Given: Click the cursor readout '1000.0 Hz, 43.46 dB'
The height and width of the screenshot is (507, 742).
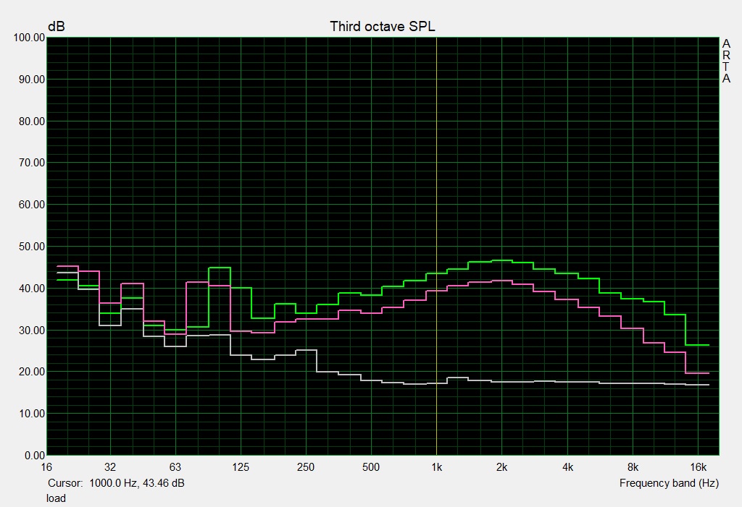Looking at the screenshot, I should 137,483.
